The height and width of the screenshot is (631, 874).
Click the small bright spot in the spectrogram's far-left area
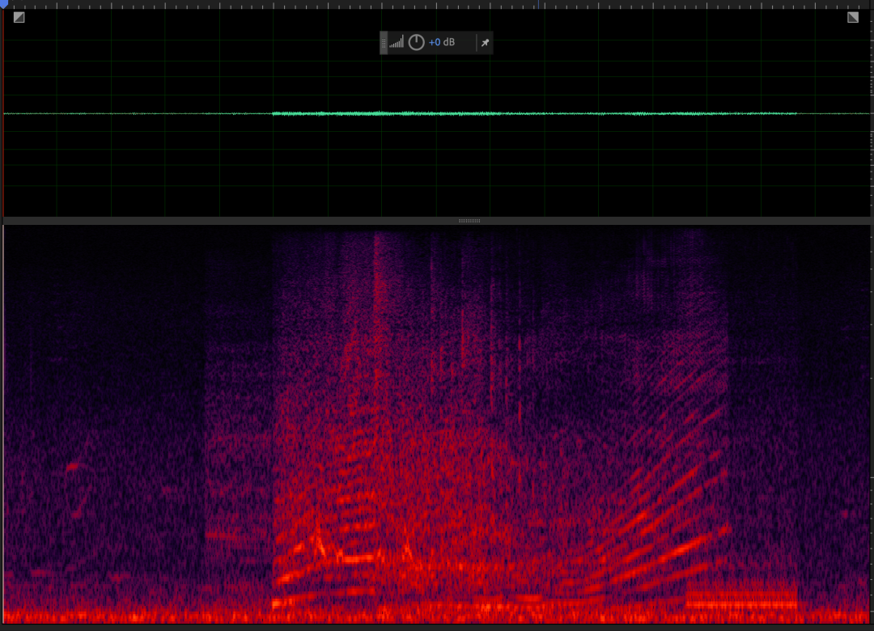(x=73, y=466)
